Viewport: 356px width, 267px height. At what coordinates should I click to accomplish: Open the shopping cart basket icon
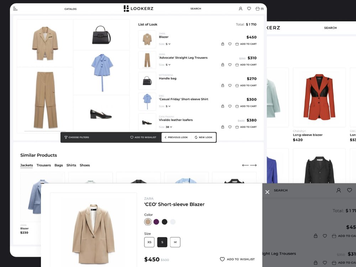coord(257,9)
